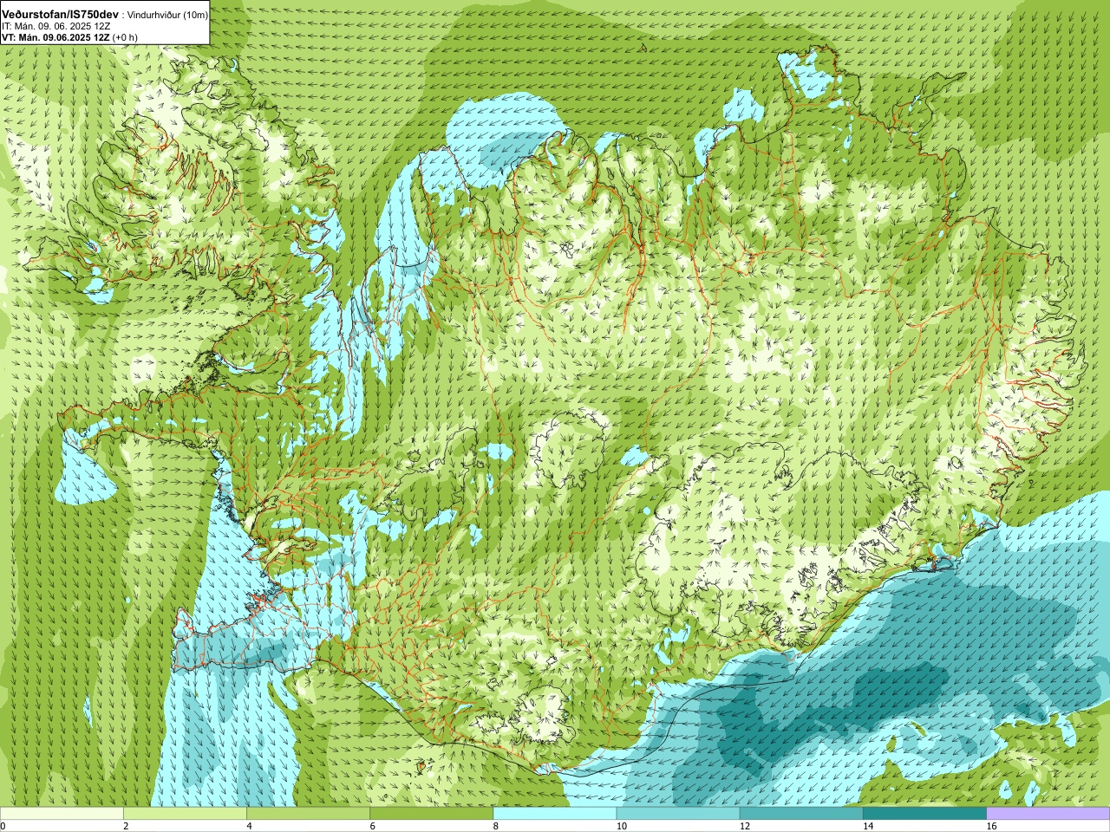Click the legend value 16
This screenshot has width=1110, height=832.
pos(990,826)
